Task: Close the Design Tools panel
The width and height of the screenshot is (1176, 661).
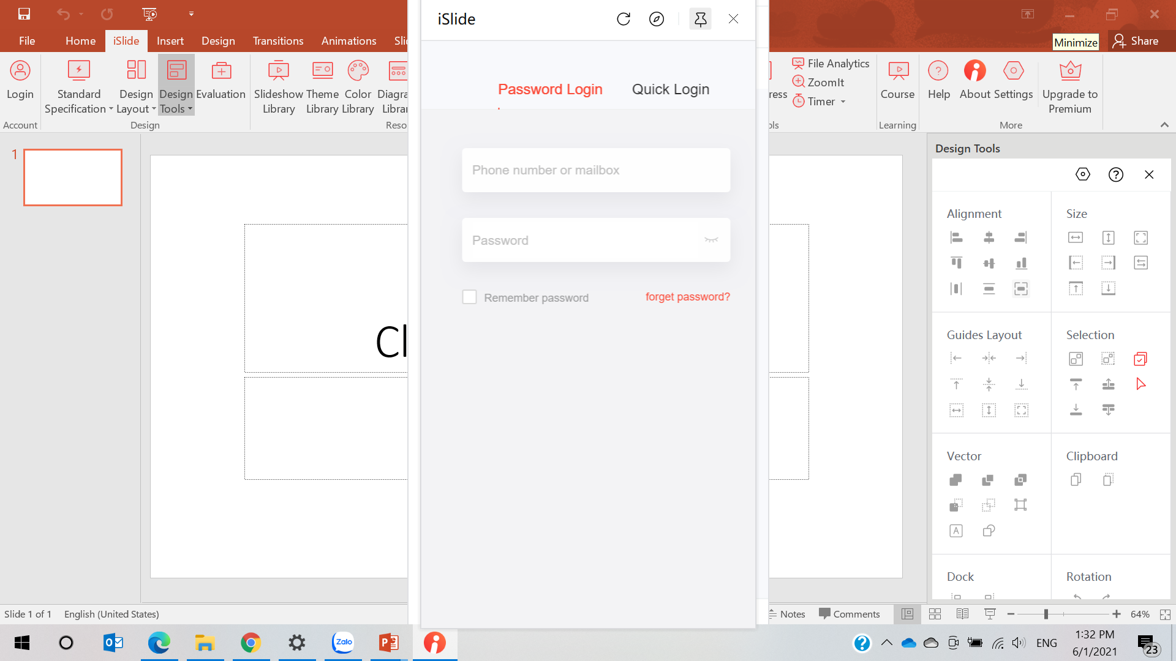Action: pos(1149,174)
